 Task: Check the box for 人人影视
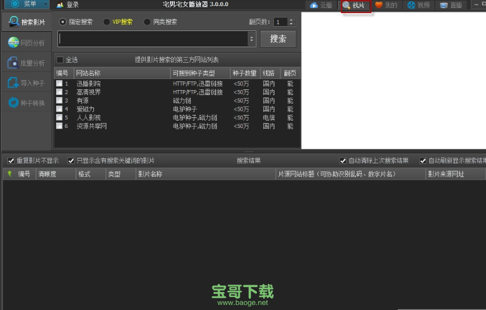click(x=59, y=117)
